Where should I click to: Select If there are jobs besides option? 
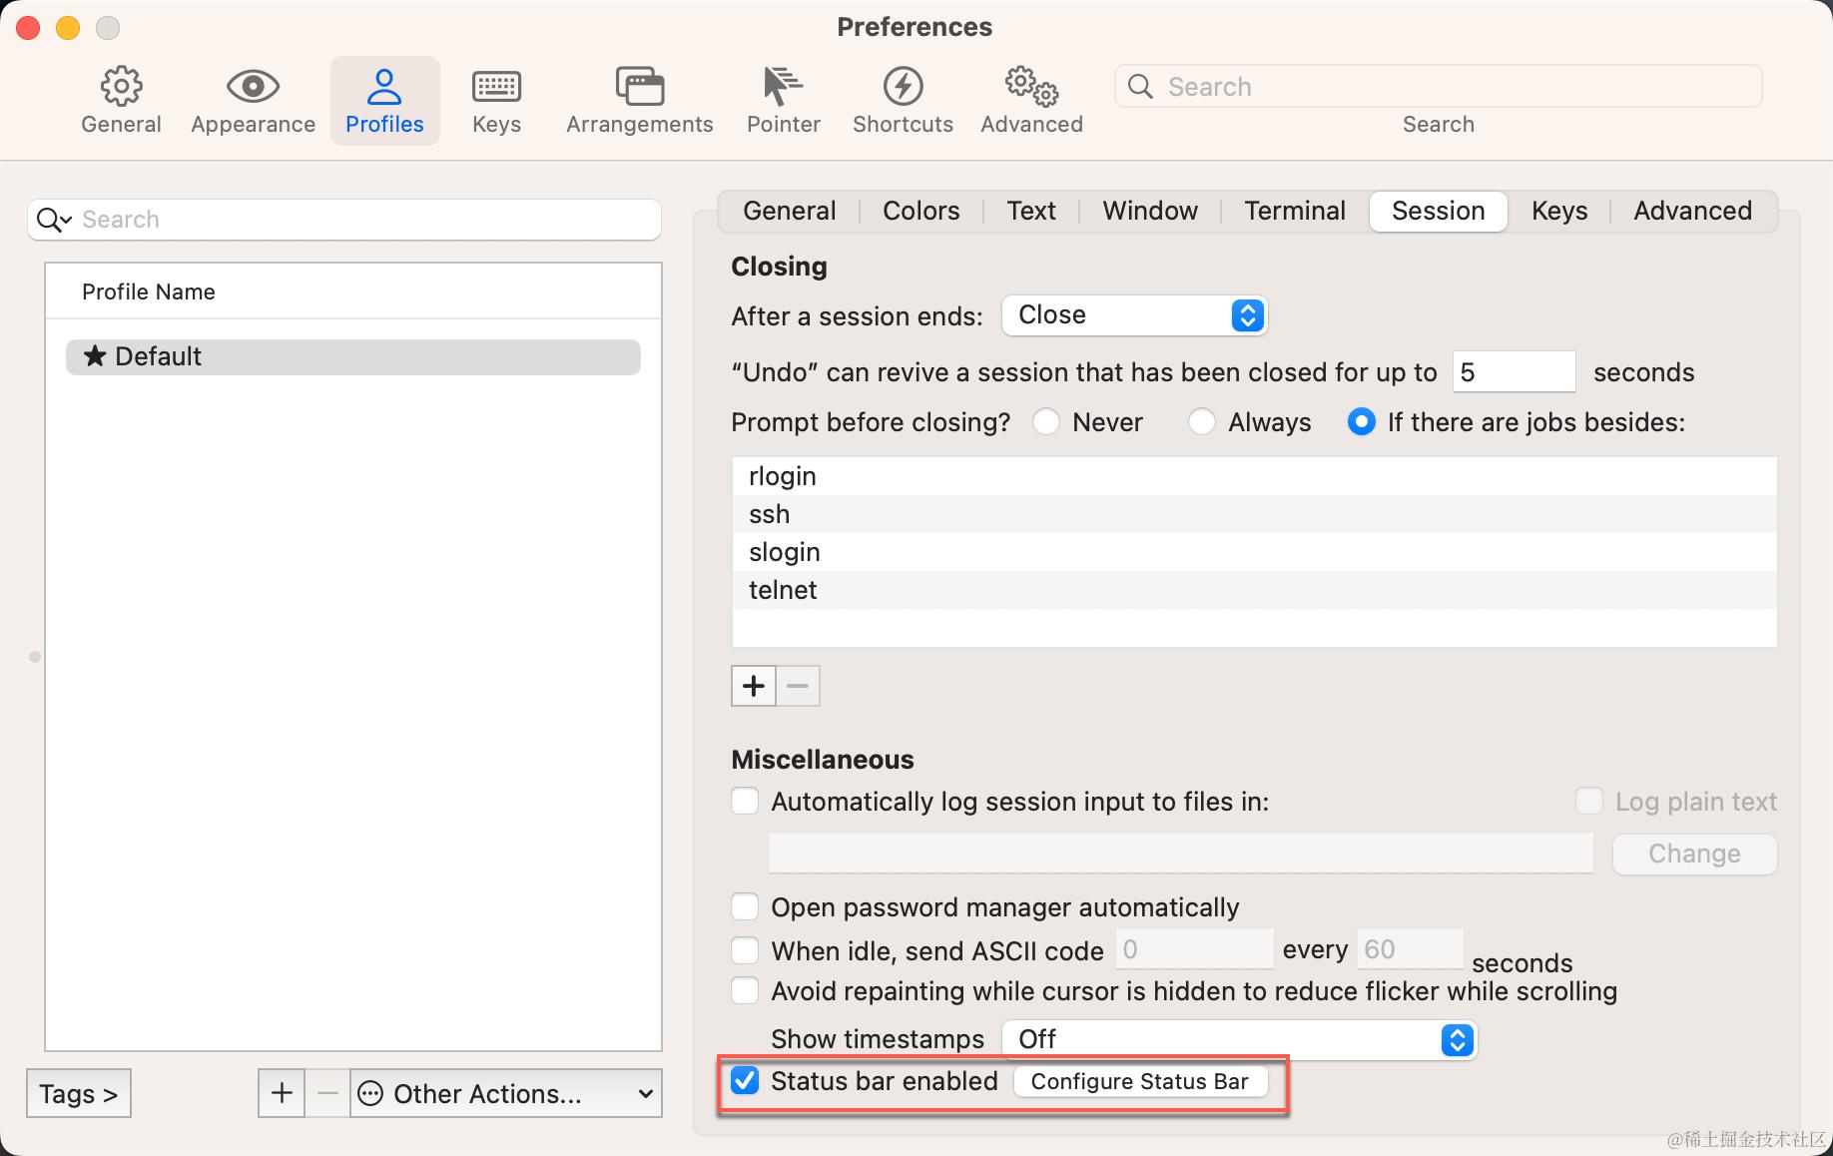click(x=1361, y=421)
